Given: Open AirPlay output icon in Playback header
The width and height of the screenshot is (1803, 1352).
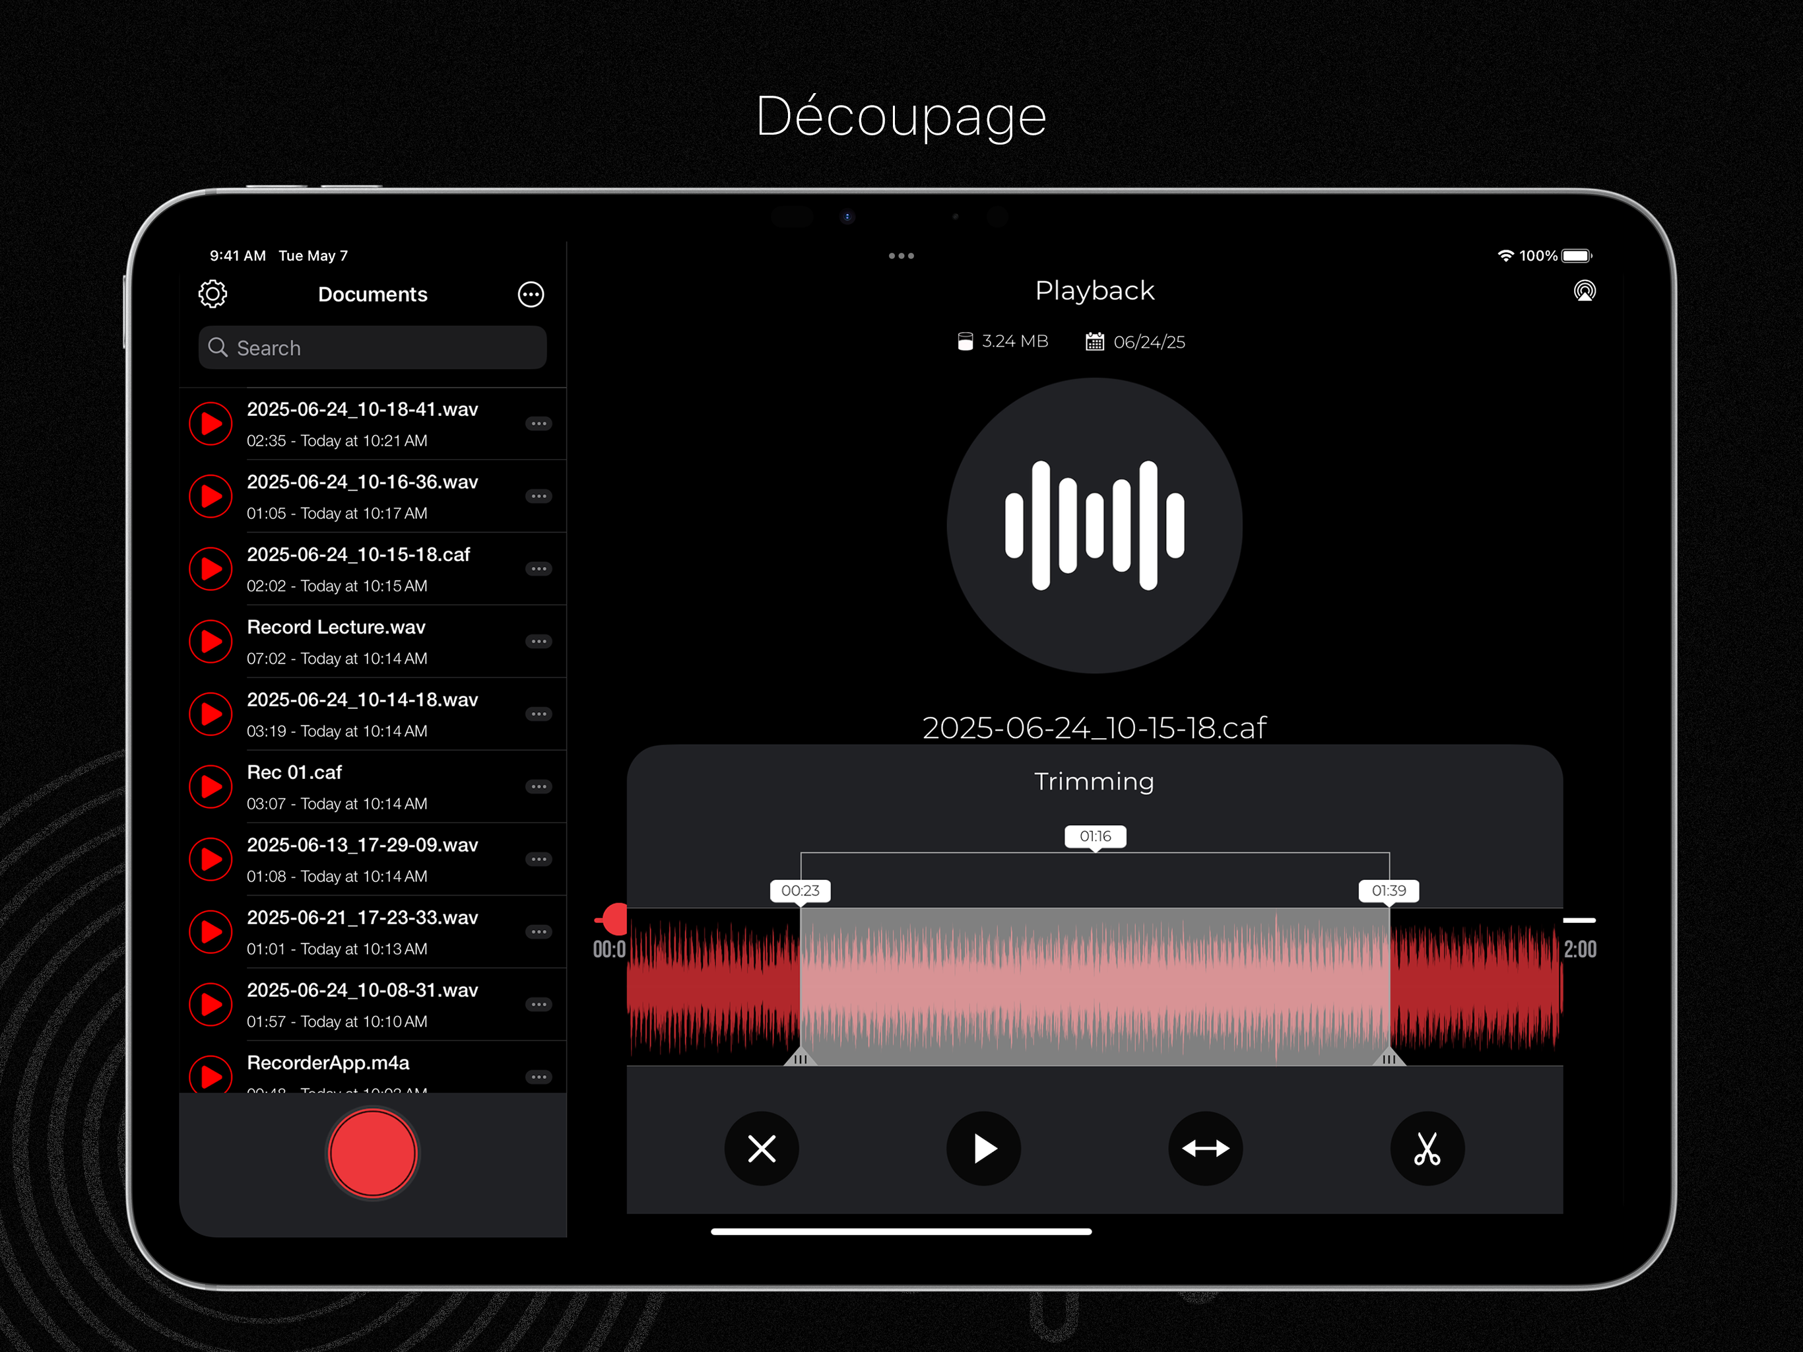Looking at the screenshot, I should point(1585,291).
